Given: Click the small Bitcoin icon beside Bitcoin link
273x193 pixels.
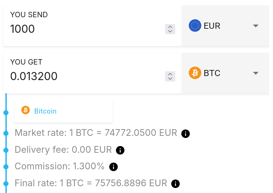Looking at the screenshot, I should tap(26, 110).
